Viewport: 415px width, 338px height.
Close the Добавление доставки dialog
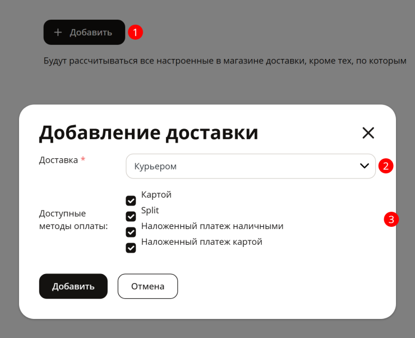368,133
